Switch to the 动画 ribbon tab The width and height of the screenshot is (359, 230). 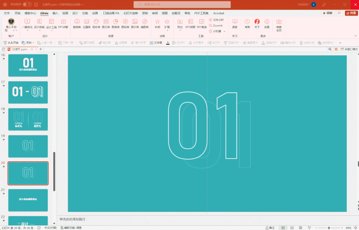pos(95,13)
